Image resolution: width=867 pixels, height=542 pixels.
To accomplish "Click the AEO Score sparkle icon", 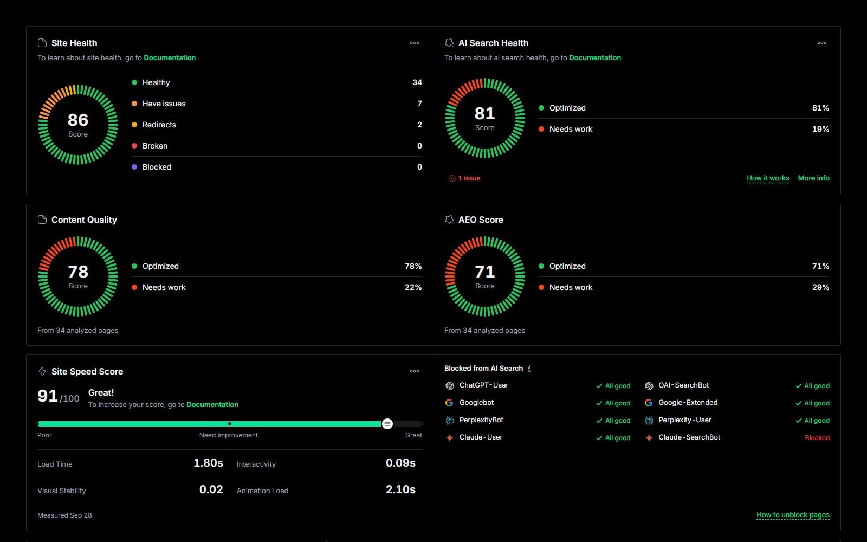I will pos(449,220).
